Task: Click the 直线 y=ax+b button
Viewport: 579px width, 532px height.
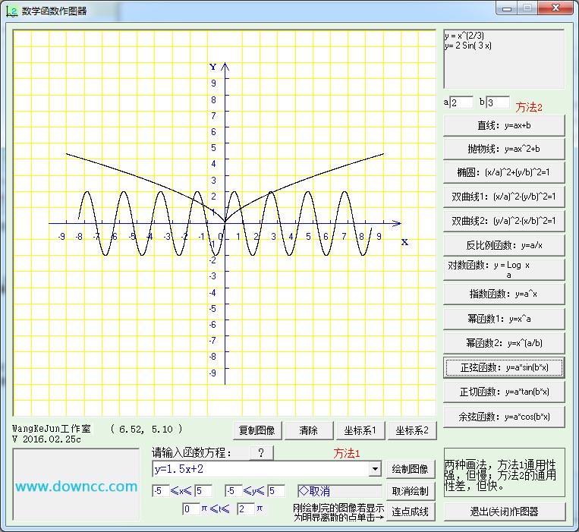Action: pos(504,125)
